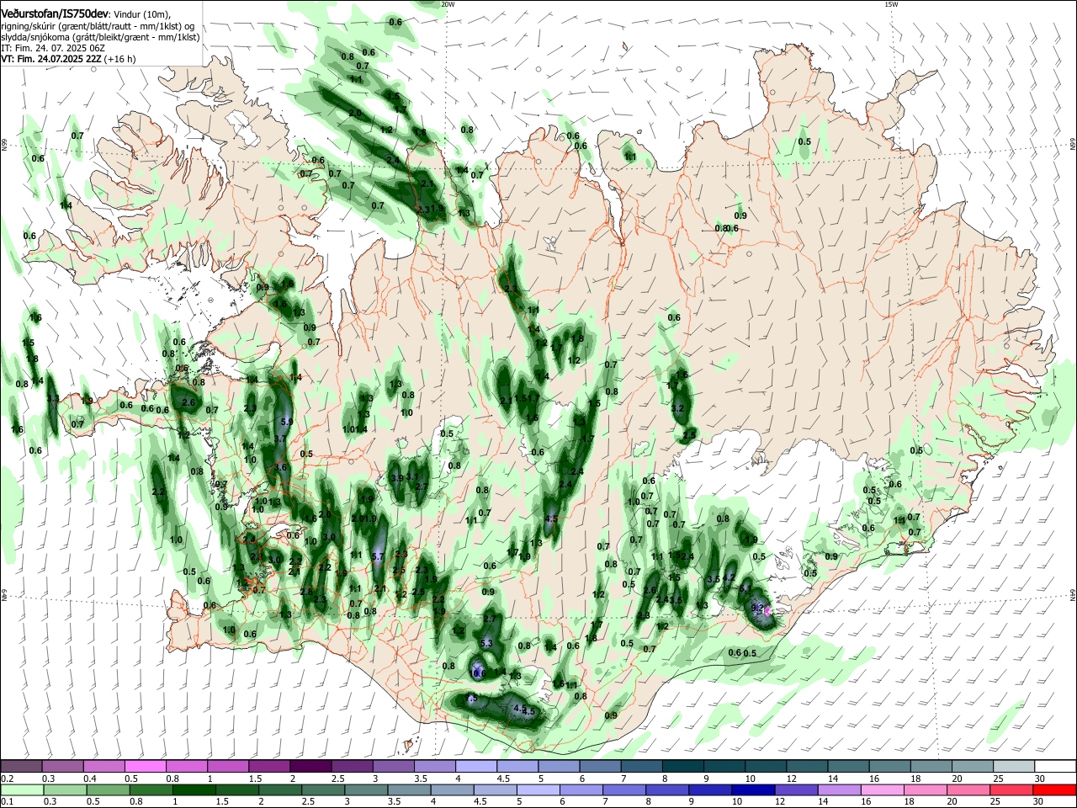Select dark teal swatch at 8 in top legend
The height and width of the screenshot is (808, 1077).
click(682, 766)
